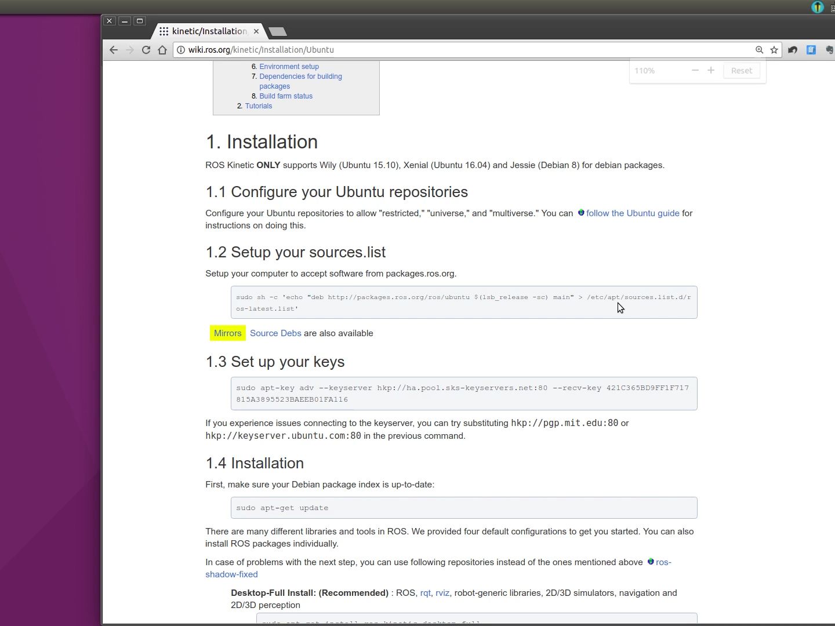Click the 110% zoom percentage label
The height and width of the screenshot is (626, 835).
pyautogui.click(x=644, y=71)
